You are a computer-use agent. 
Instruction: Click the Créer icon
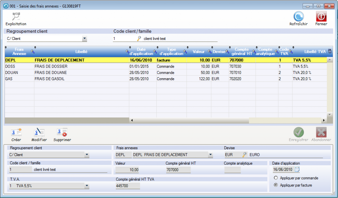point(16,133)
